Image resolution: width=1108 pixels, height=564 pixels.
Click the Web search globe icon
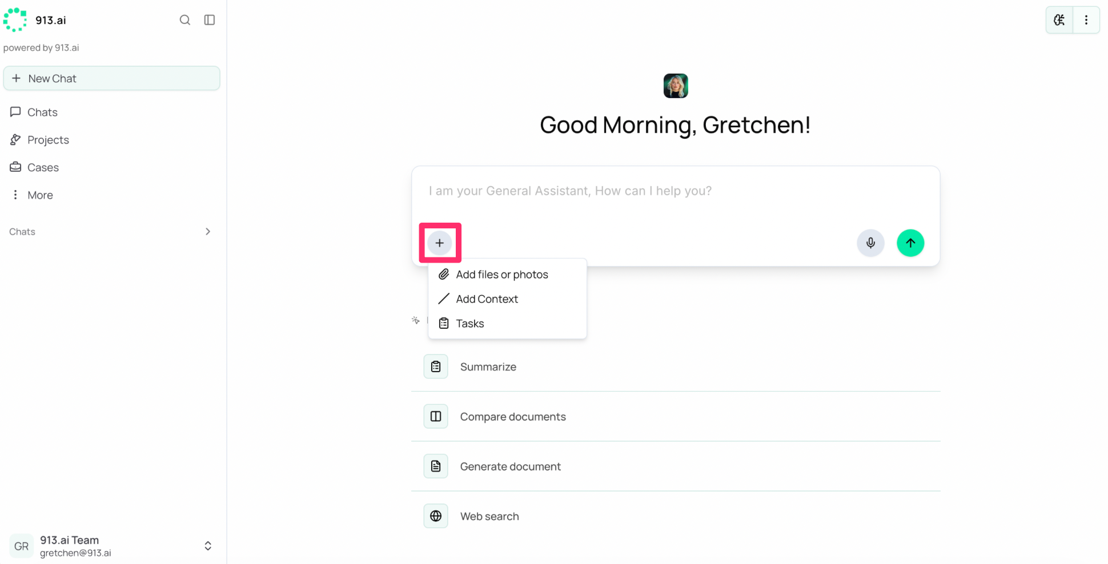(x=436, y=516)
